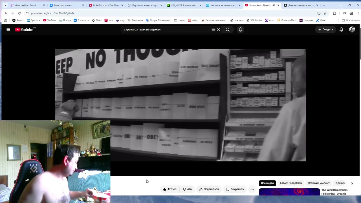Open the Chrome three-dot menu

click(x=358, y=13)
